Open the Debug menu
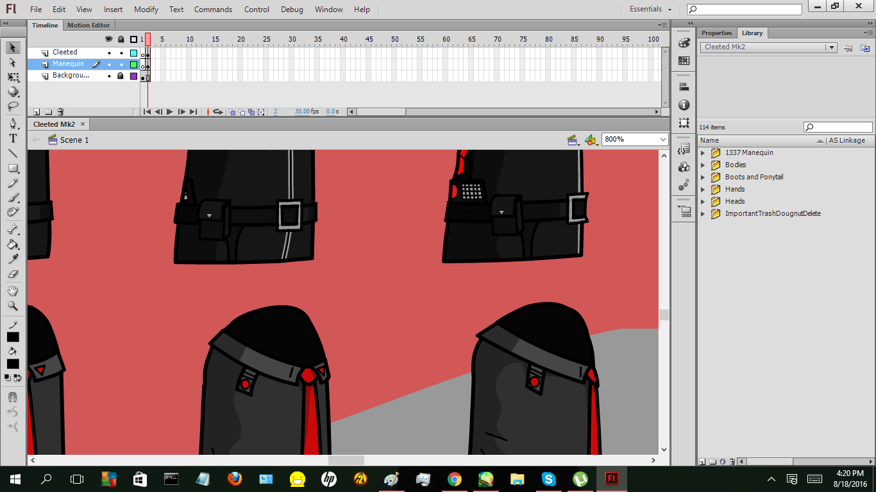876x492 pixels. [x=292, y=10]
